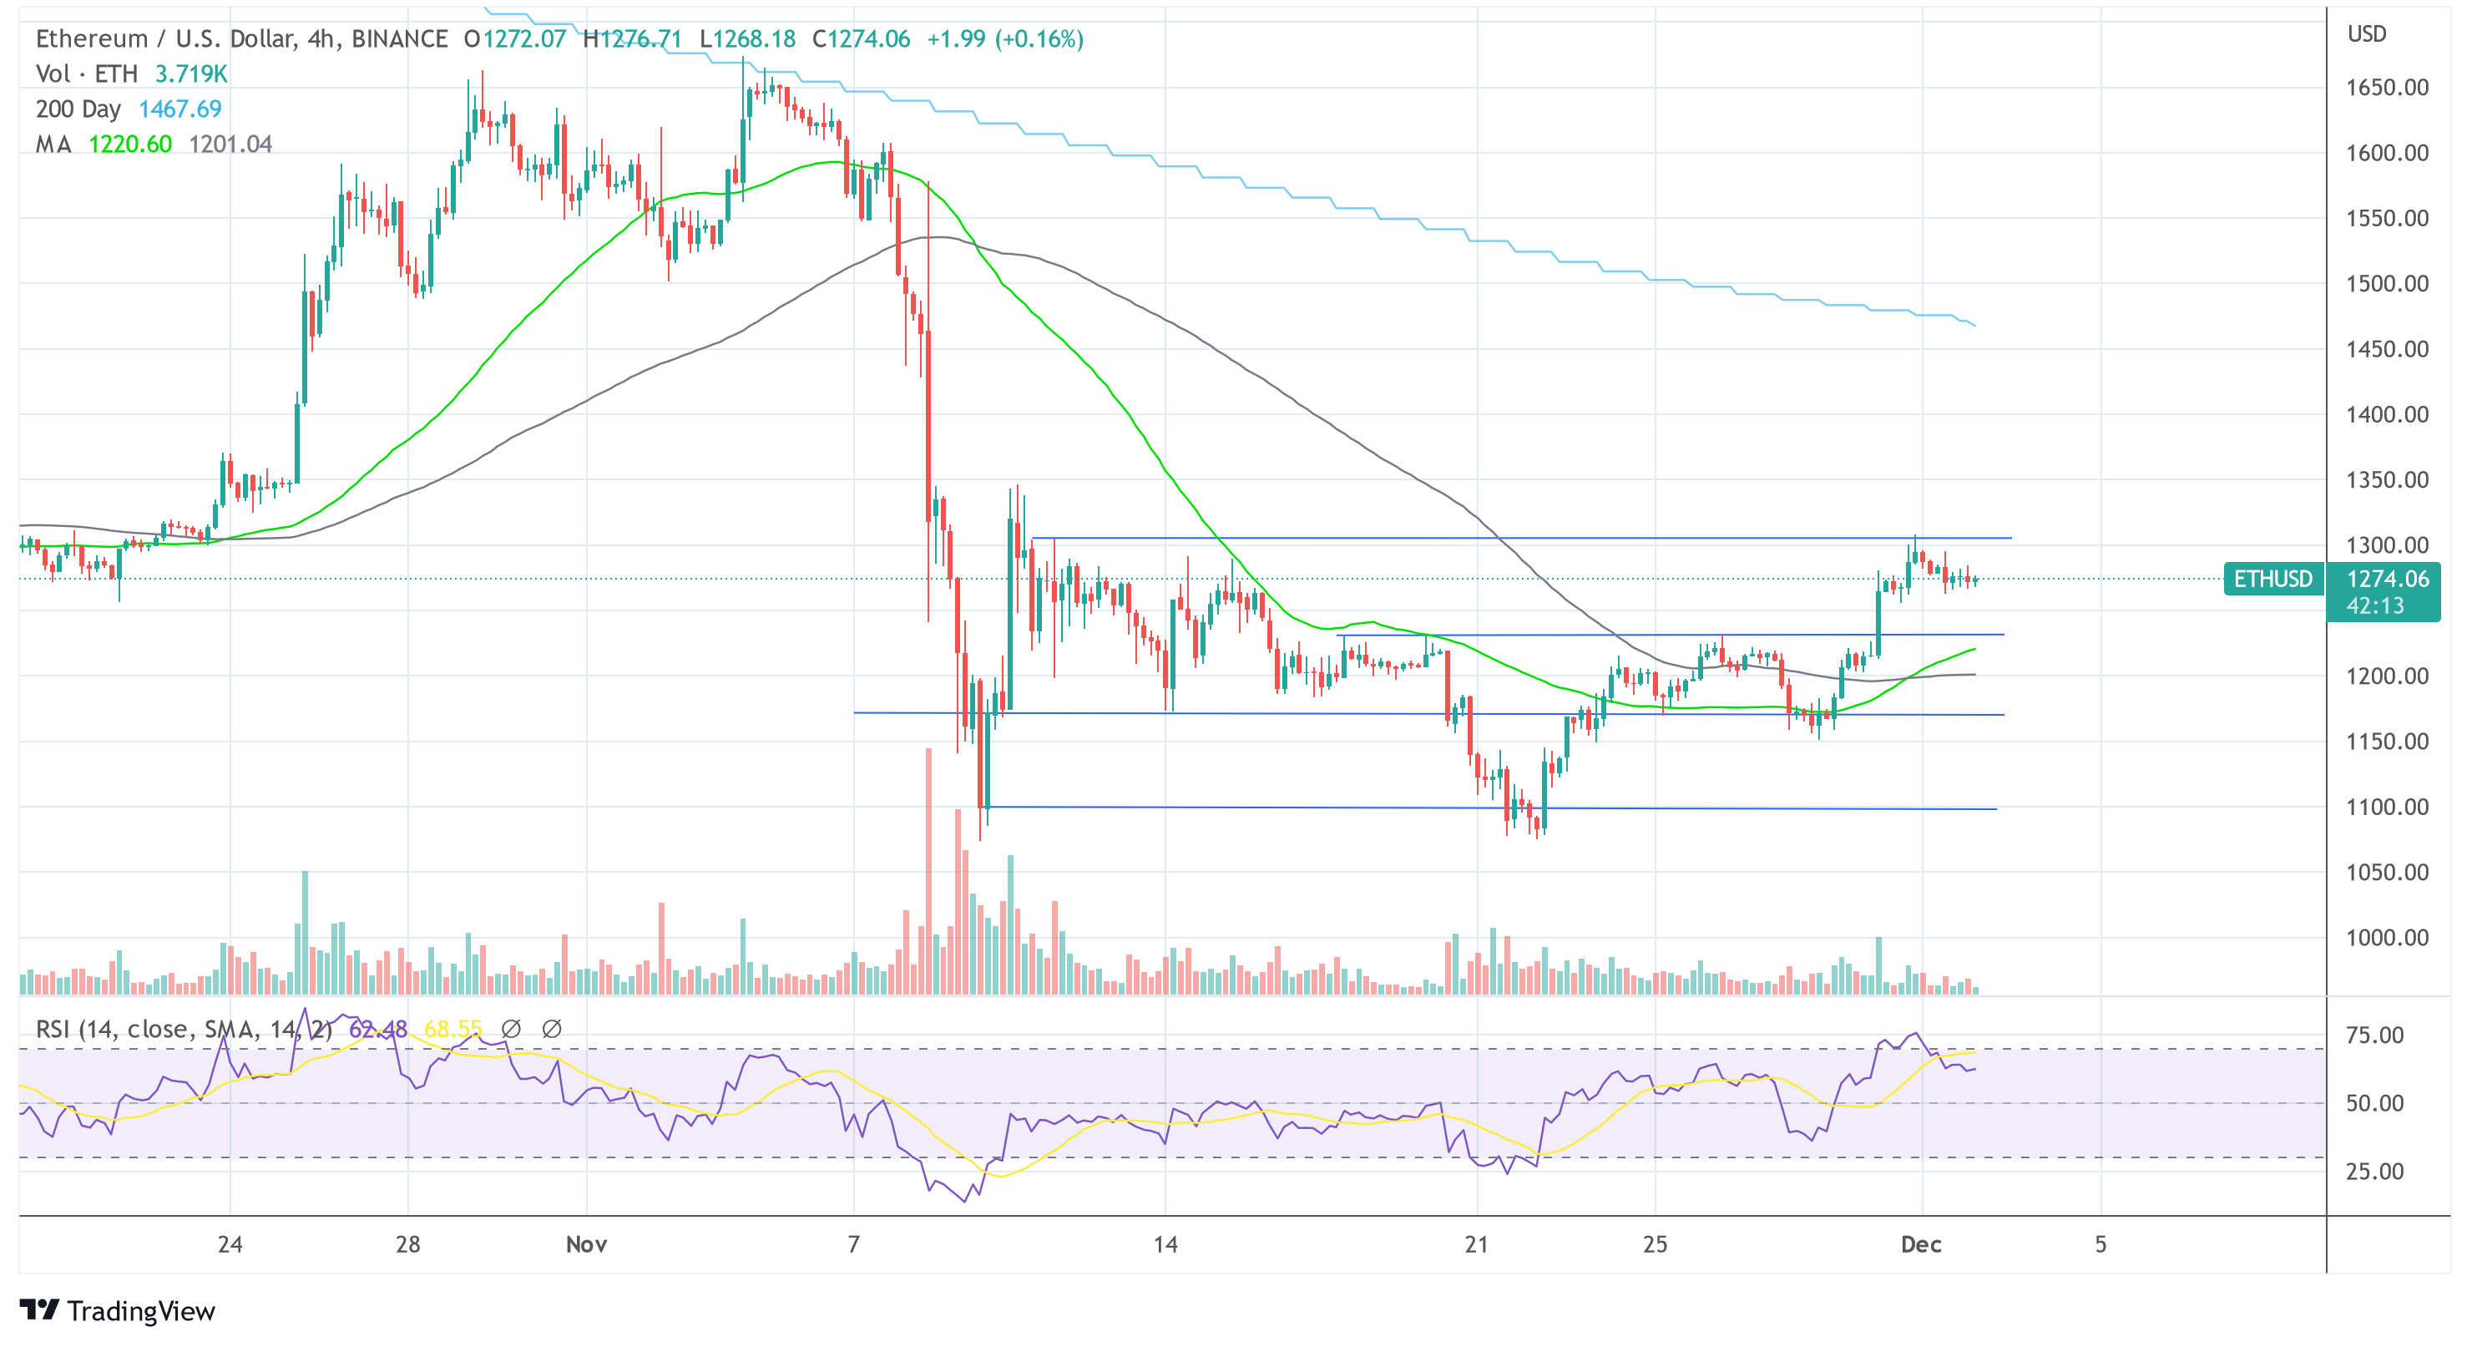Click the RSI 50.00 axis label
2472x1347 pixels.
coord(2374,1103)
